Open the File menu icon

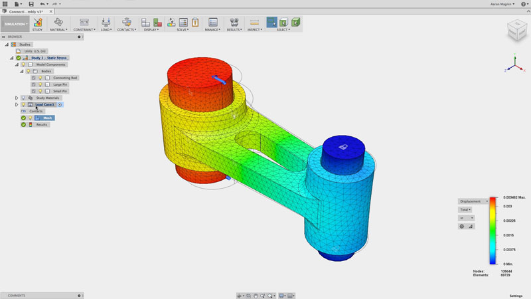17,4
